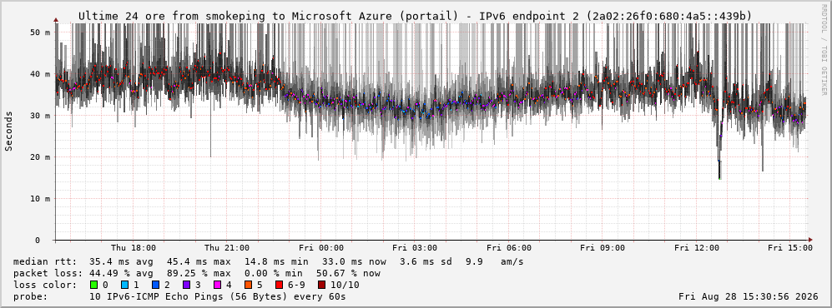Click the 'Seconds' vertical axis title
This screenshot has width=832, height=308.
(x=9, y=132)
